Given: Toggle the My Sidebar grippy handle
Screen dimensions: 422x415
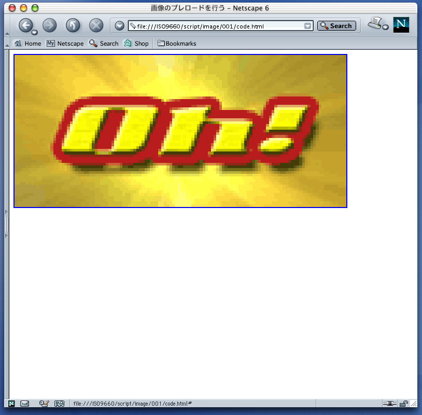Looking at the screenshot, I should point(7,224).
